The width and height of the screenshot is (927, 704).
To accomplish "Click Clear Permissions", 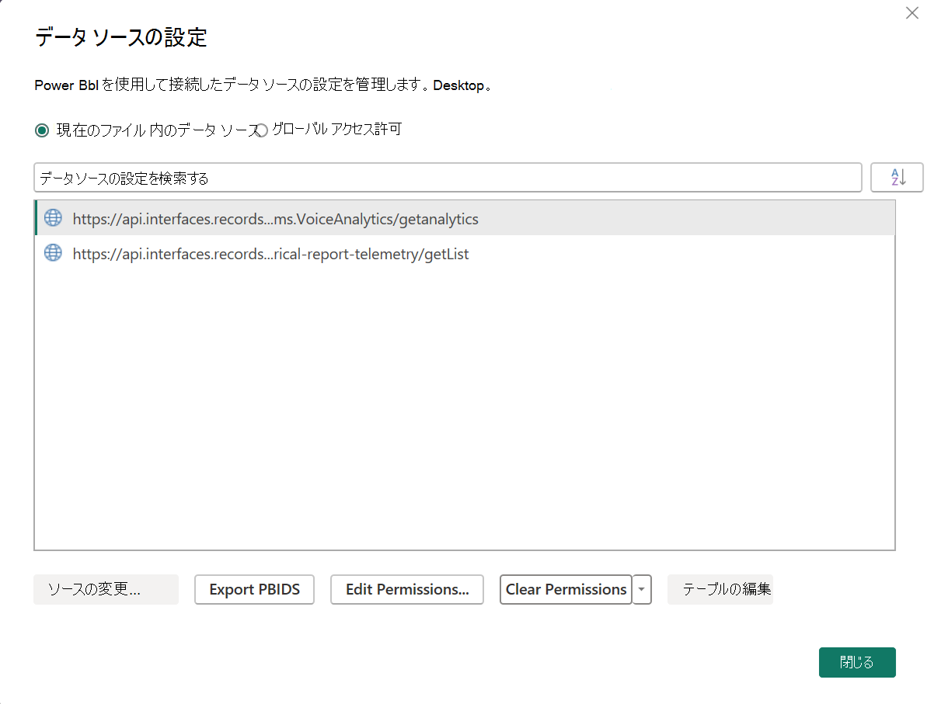I will (566, 590).
